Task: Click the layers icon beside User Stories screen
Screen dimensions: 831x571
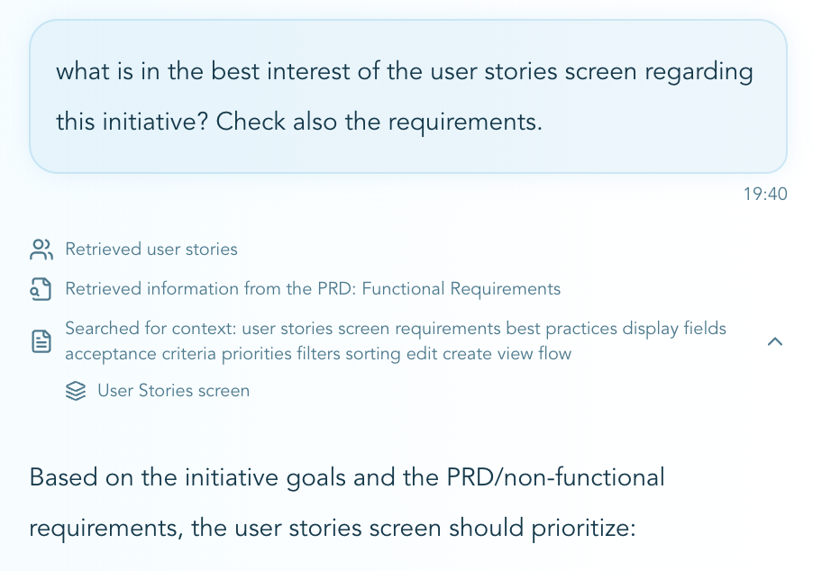Action: 77,391
